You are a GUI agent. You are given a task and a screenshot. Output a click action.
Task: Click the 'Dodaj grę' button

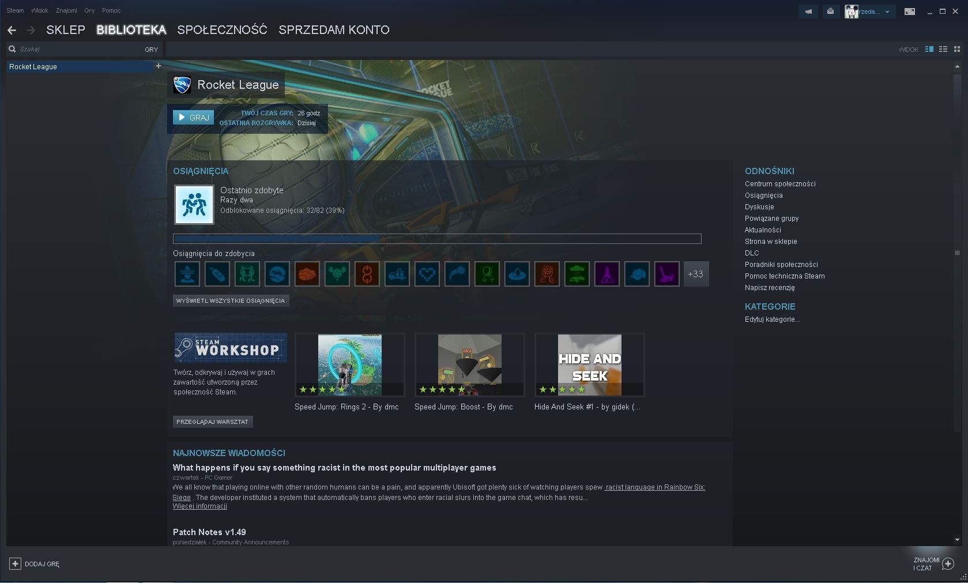(35, 564)
